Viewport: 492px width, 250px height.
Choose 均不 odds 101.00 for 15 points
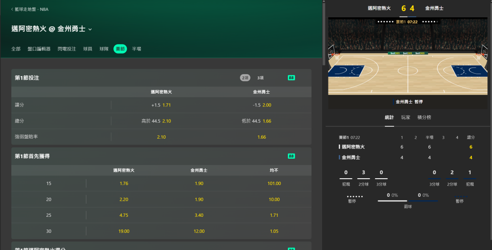click(x=275, y=184)
